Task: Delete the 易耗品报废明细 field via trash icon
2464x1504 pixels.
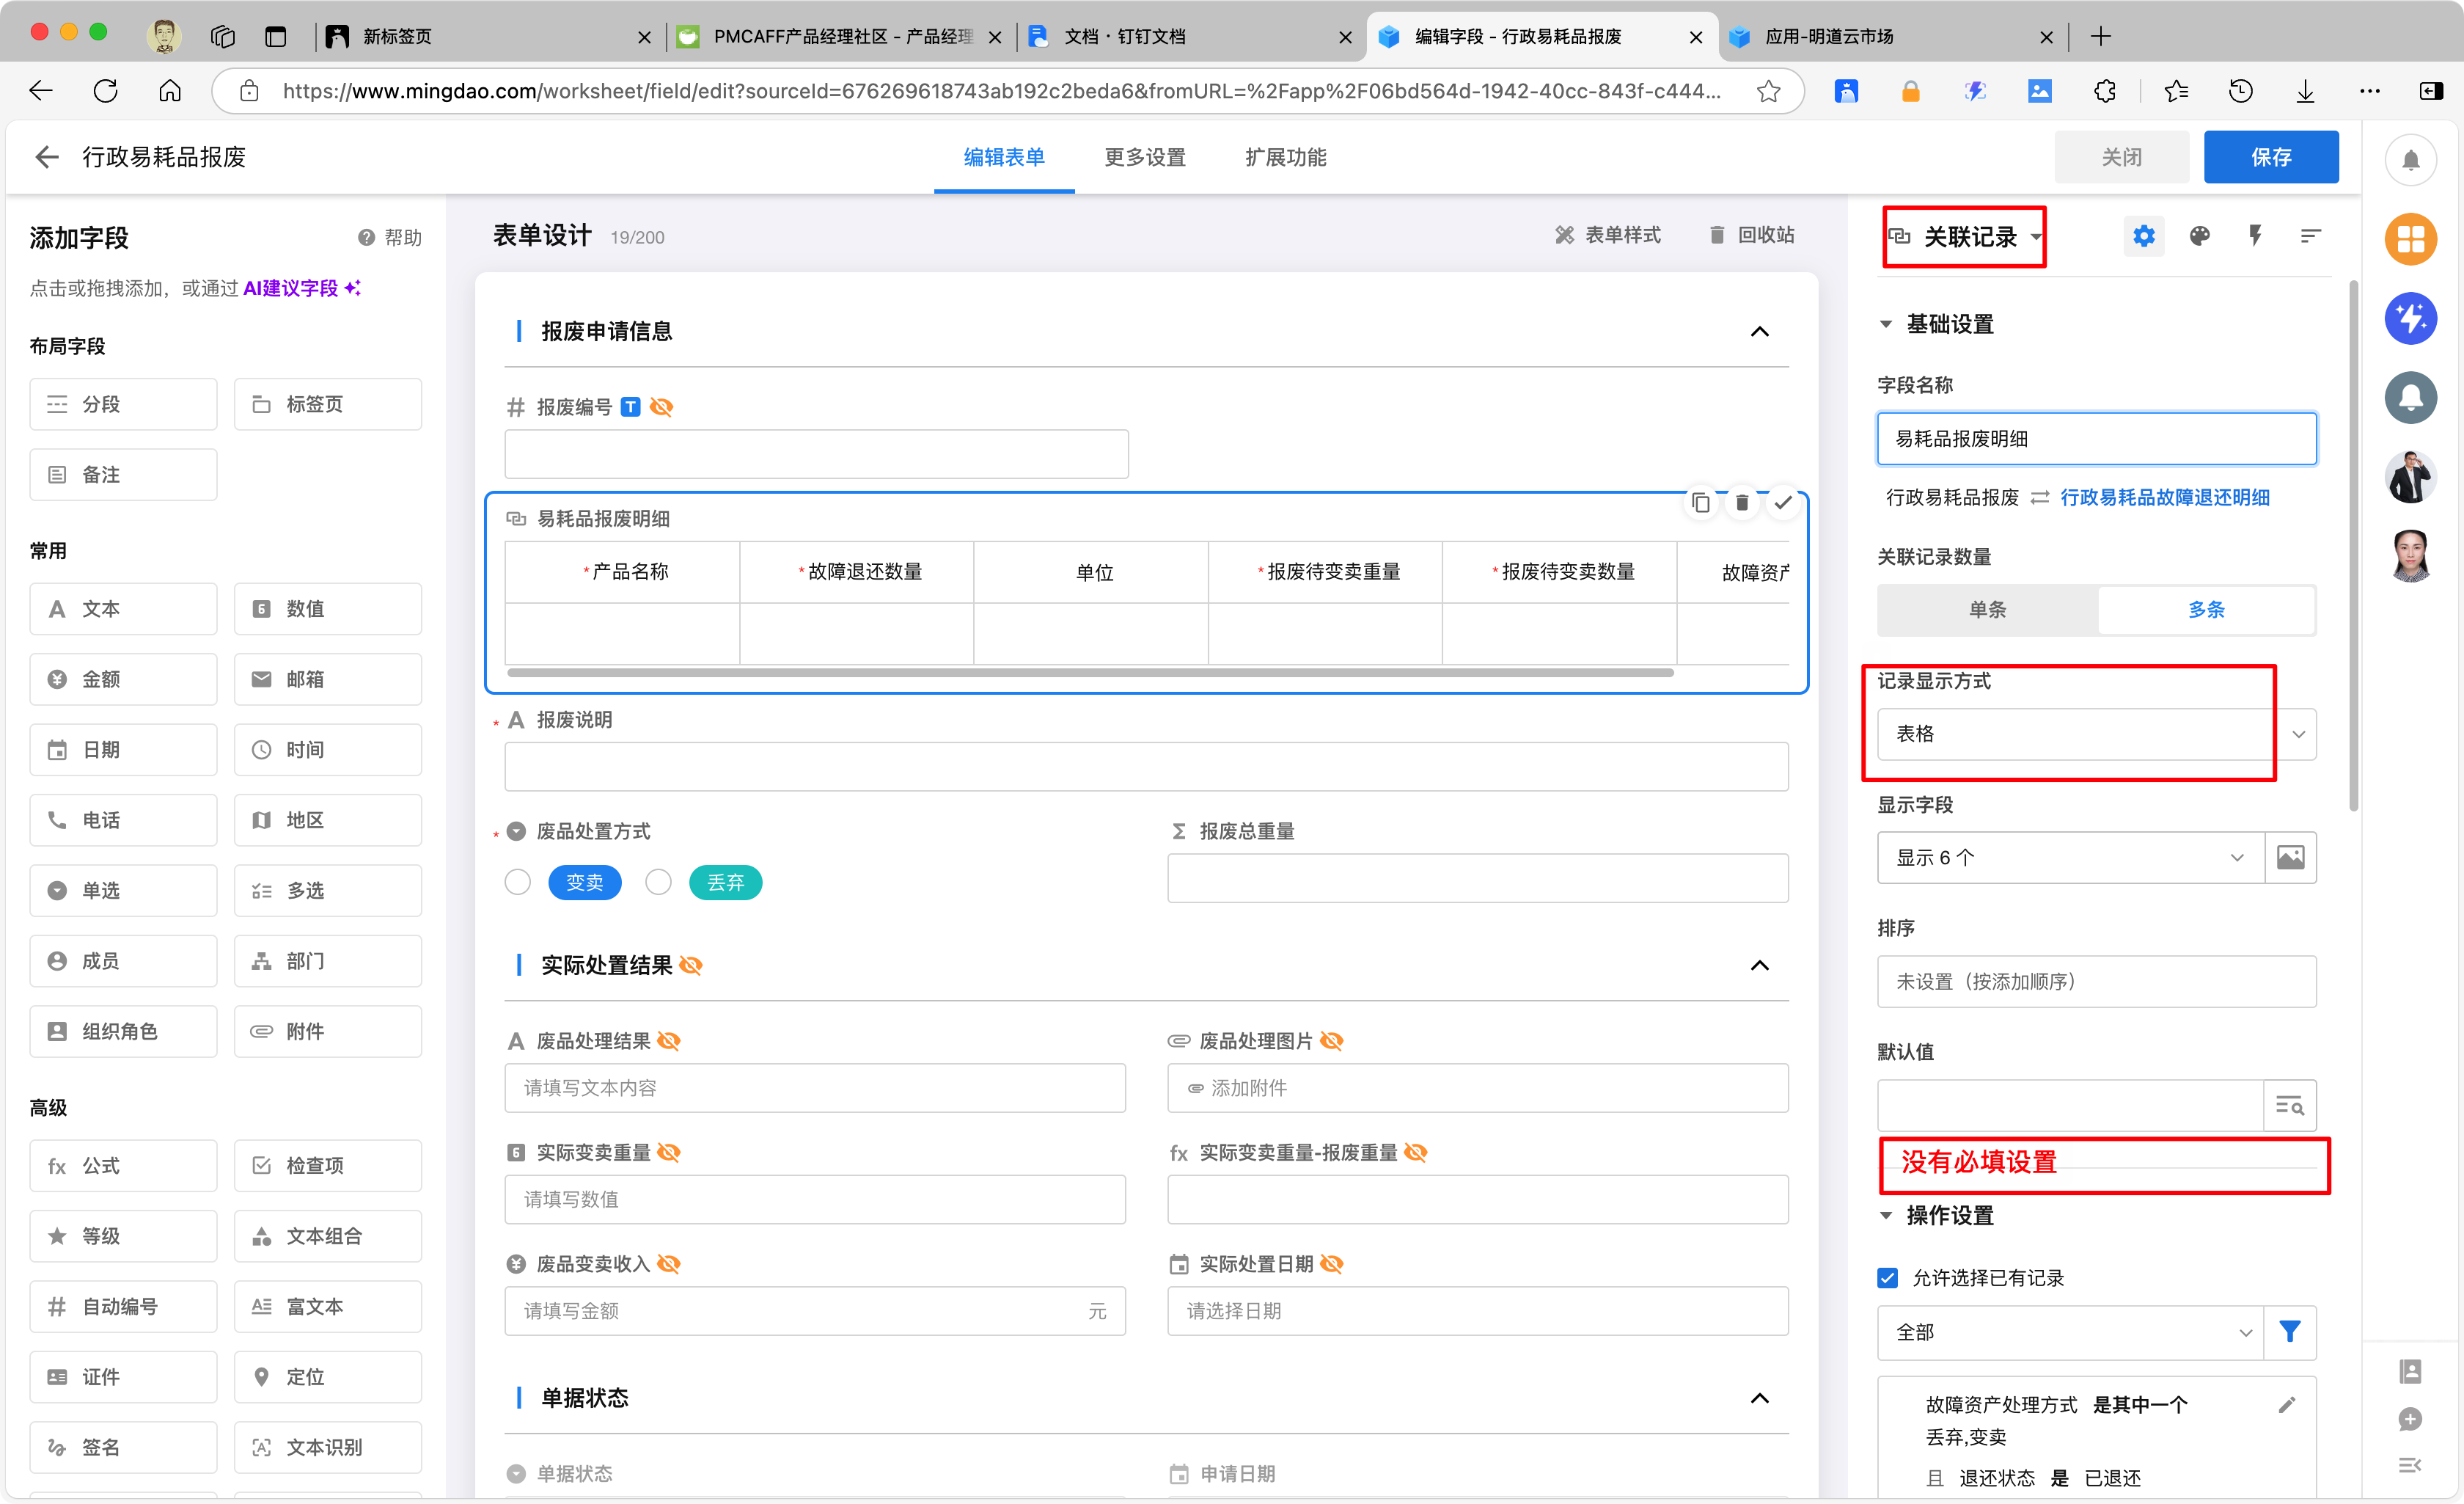Action: [x=1741, y=503]
